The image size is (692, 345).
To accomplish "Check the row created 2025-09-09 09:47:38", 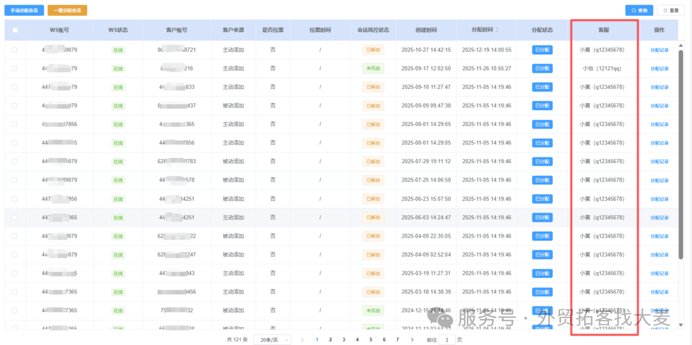I will (x=15, y=106).
